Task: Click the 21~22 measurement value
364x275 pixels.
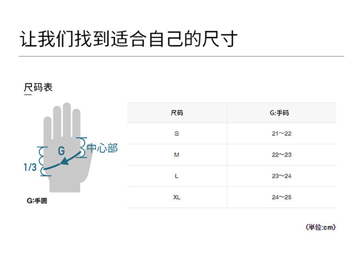Action: point(281,133)
